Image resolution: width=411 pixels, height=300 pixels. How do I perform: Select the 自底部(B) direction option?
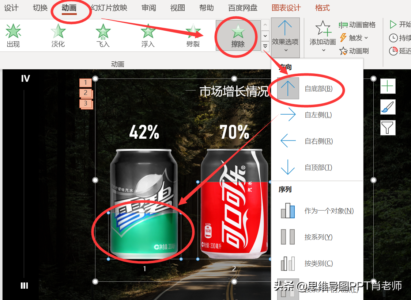tap(317, 89)
